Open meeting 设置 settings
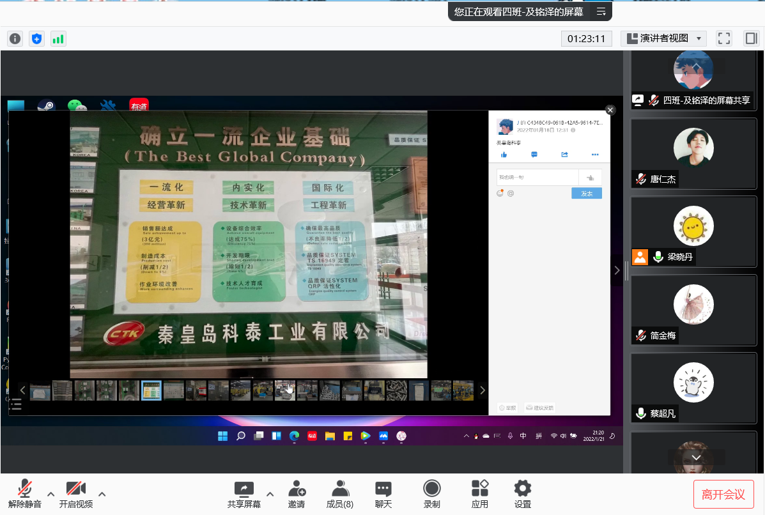Viewport: 765px width, 515px height. 523,493
